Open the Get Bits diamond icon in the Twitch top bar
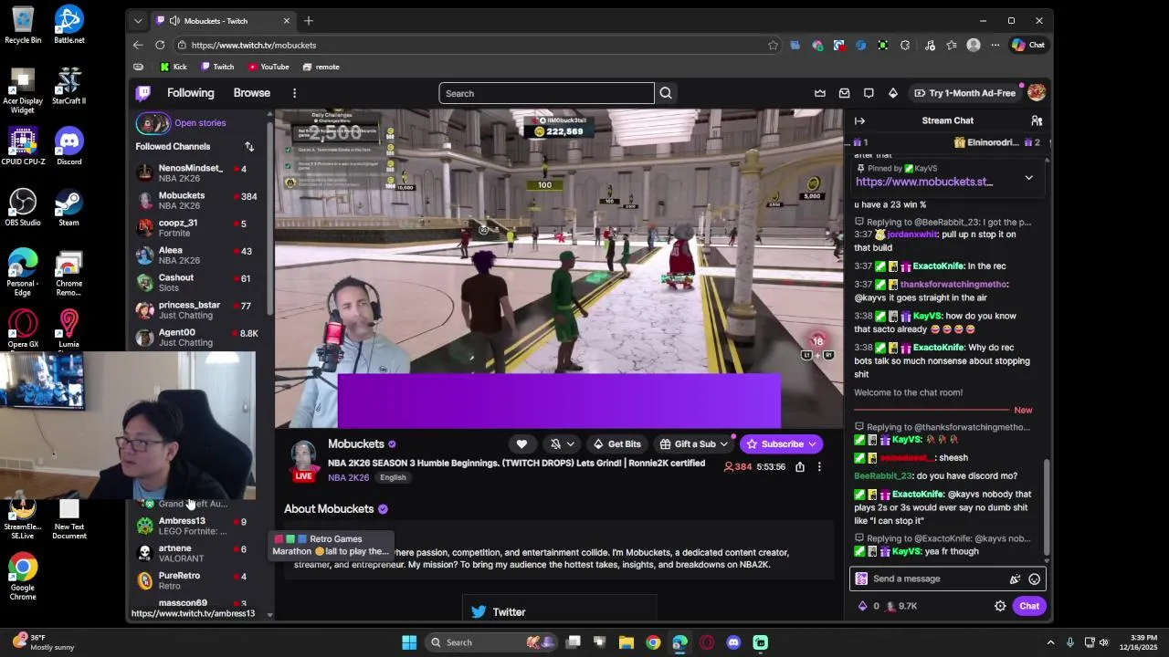 [892, 93]
